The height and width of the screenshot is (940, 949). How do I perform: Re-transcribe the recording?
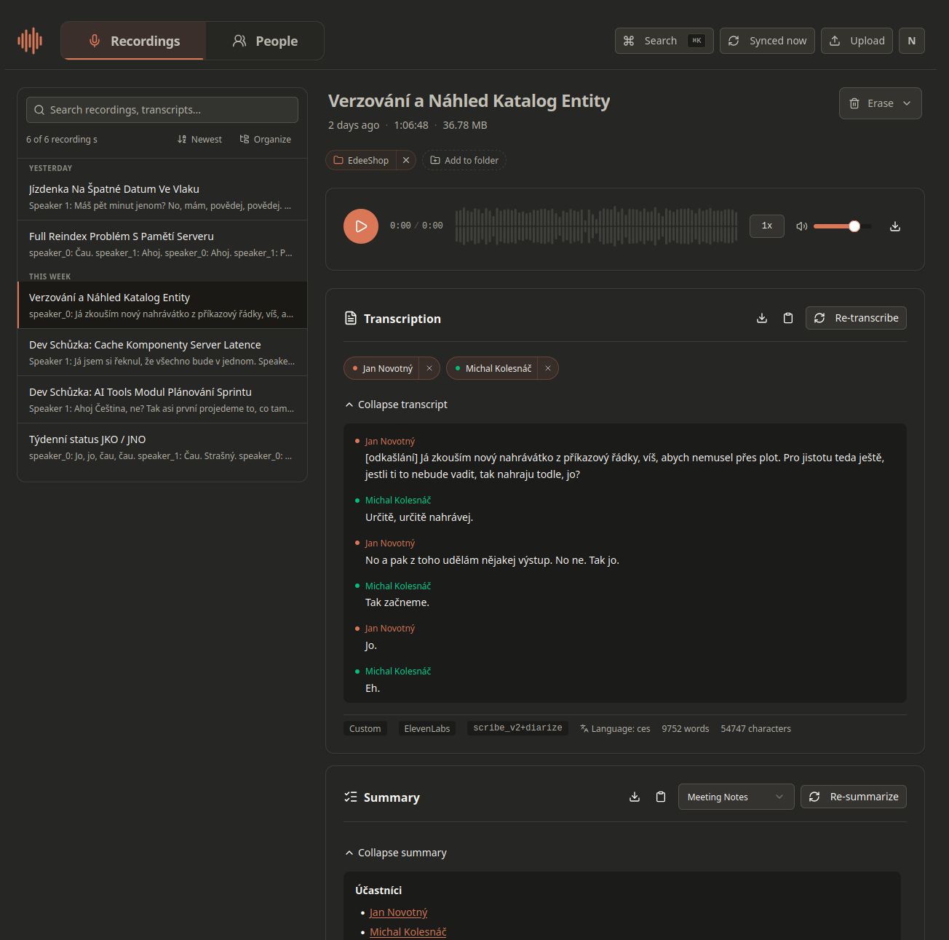point(856,318)
